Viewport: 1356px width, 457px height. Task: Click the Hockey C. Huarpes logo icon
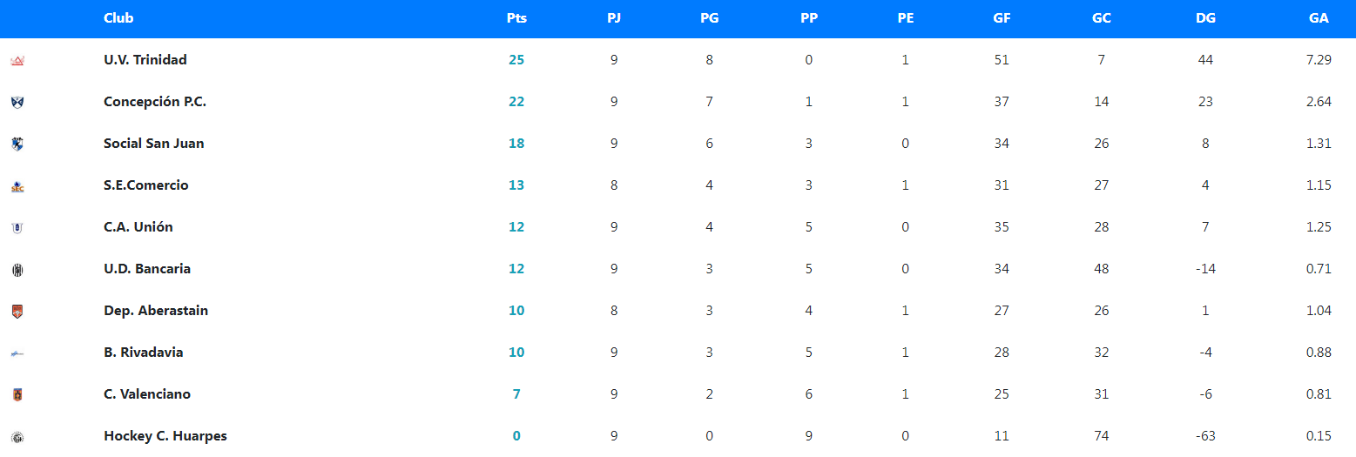17,437
